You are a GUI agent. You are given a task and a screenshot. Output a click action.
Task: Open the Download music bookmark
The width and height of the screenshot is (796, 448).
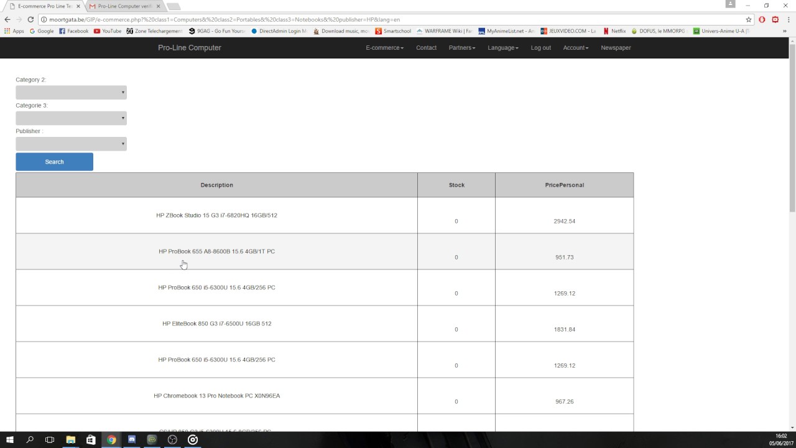(341, 31)
